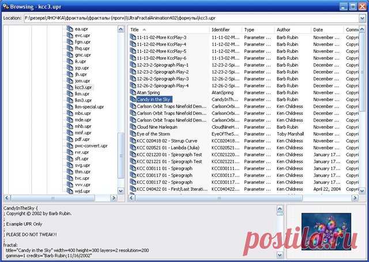Click the ea.upr file icon
The width and height of the screenshot is (369, 262).
[70, 28]
